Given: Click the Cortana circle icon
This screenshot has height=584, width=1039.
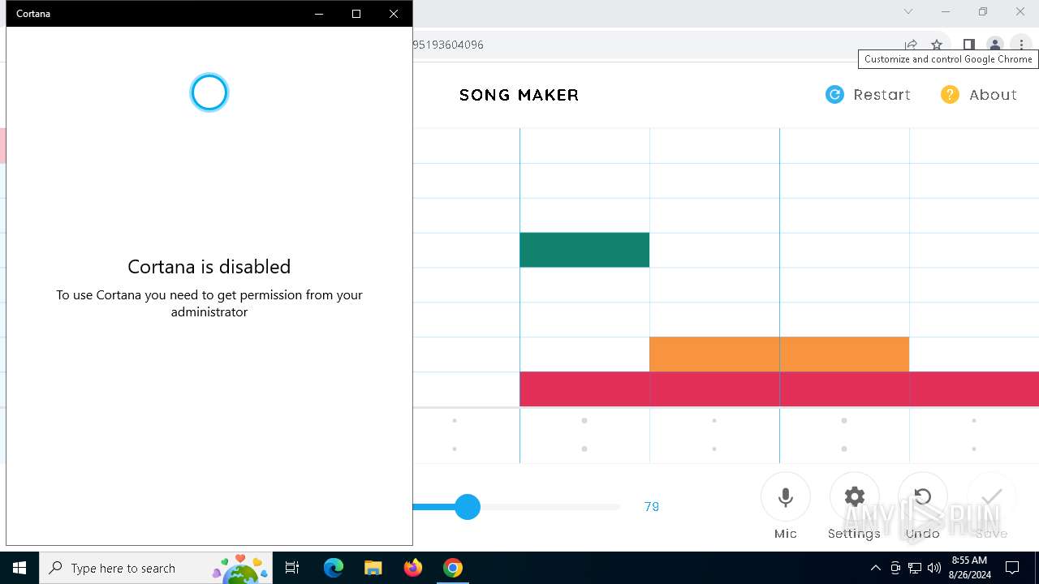Looking at the screenshot, I should coord(209,92).
